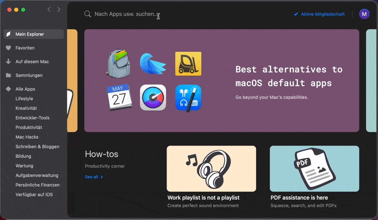Select Schreiben & Bloggen category
This screenshot has width=378, height=220.
37,146
